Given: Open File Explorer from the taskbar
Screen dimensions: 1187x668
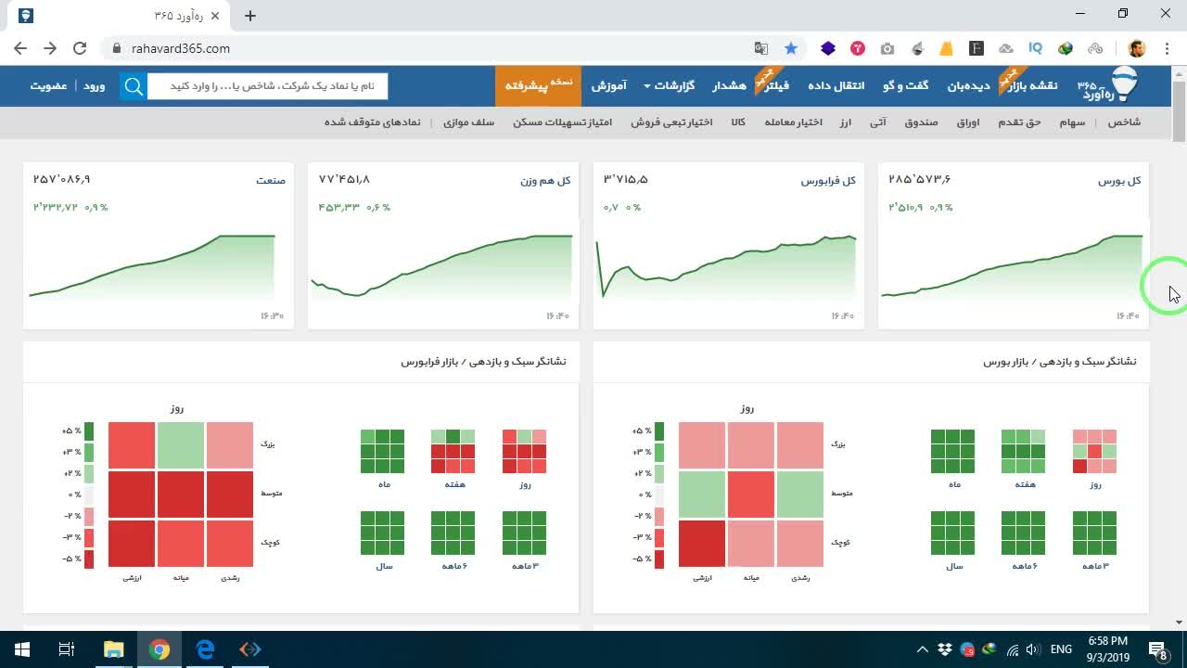Looking at the screenshot, I should point(113,649).
